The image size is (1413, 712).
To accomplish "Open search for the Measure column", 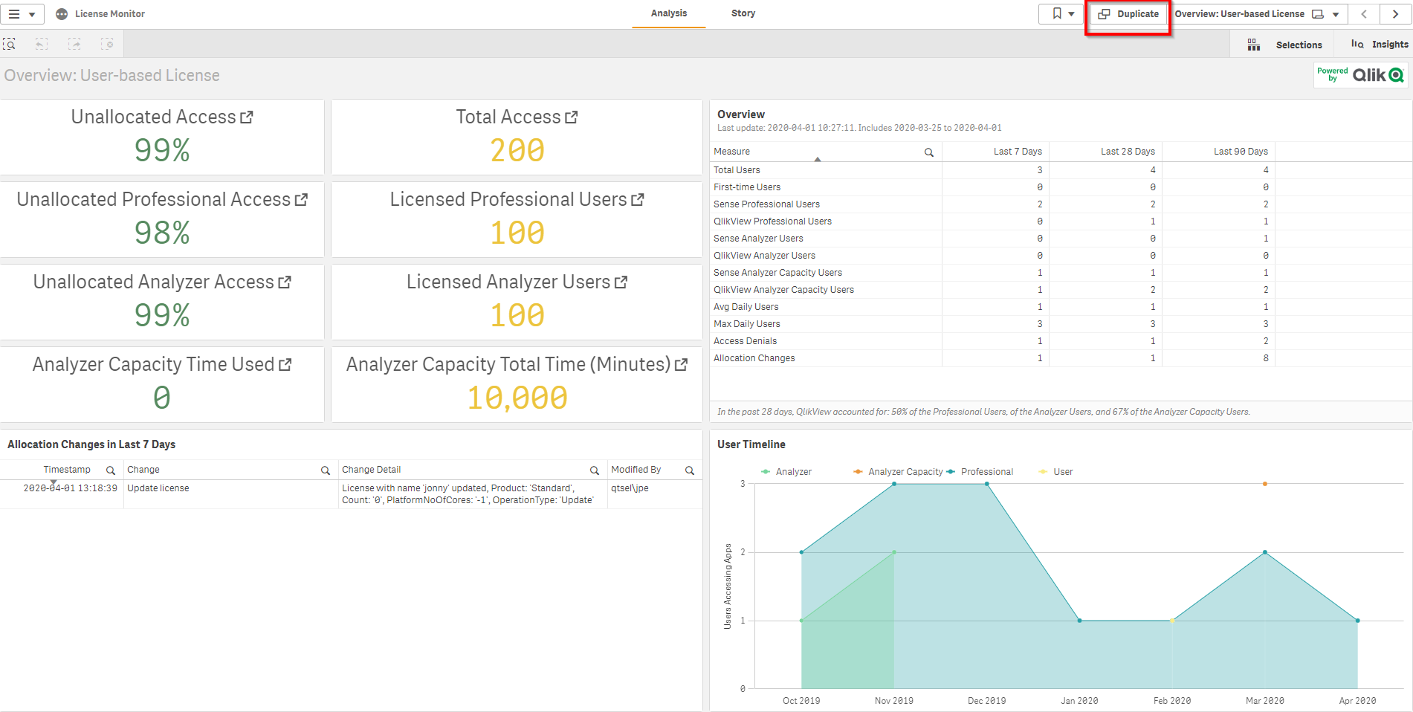I will (928, 152).
